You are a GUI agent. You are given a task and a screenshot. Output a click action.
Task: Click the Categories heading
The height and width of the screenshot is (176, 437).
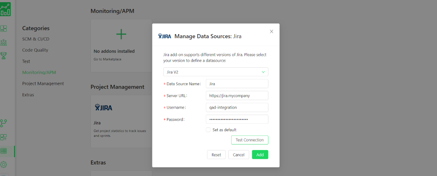coord(36,28)
